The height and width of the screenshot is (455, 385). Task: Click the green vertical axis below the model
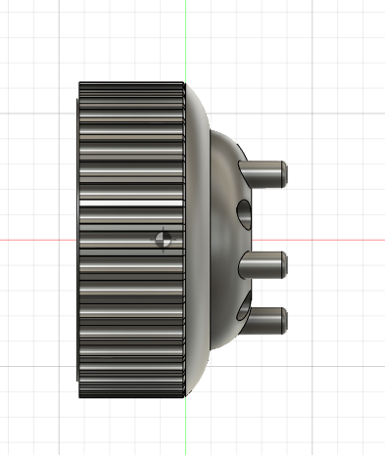tap(186, 426)
